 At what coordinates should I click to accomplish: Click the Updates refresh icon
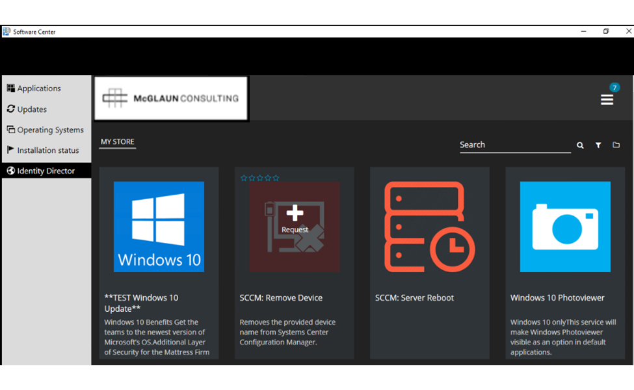point(11,109)
